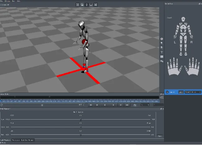
Task: Click the camera view icon in viewport toolbar
Action: tap(82, 5)
